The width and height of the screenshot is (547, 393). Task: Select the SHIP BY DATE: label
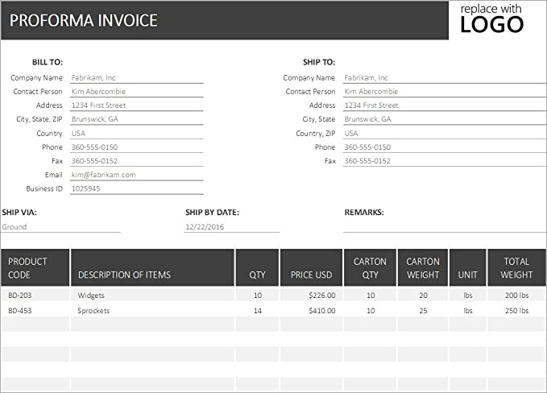[x=212, y=212]
